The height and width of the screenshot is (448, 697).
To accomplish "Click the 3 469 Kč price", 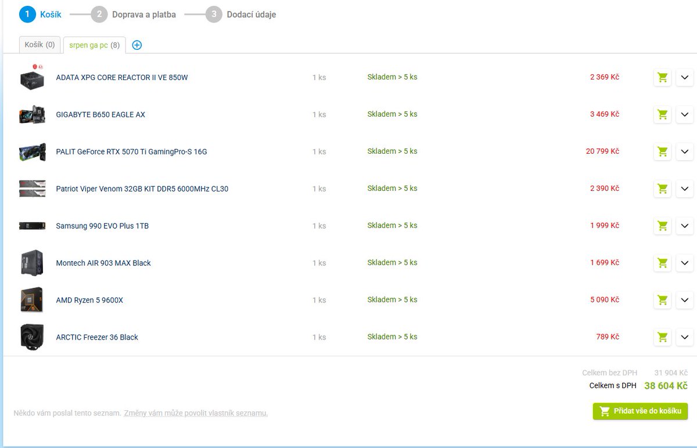I will tap(605, 114).
